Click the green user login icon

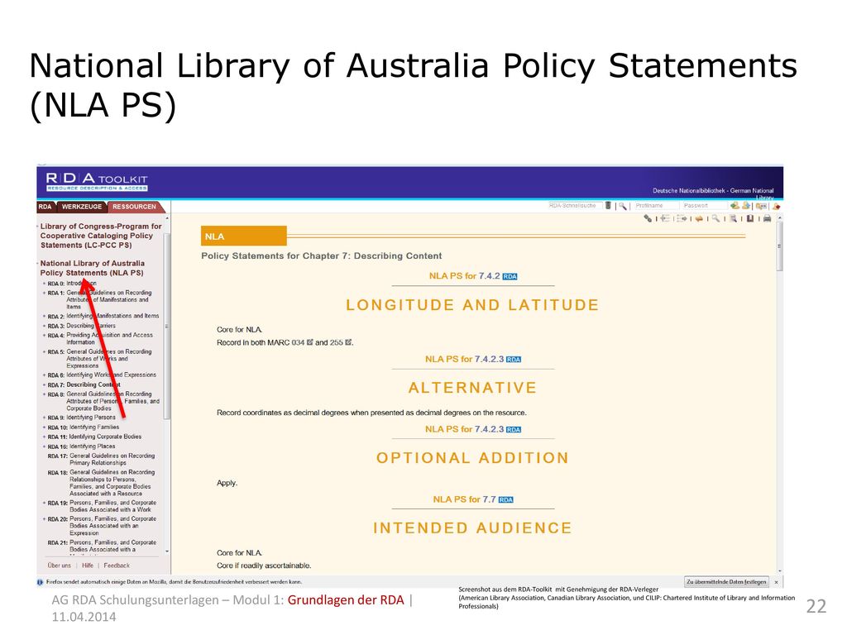(735, 205)
